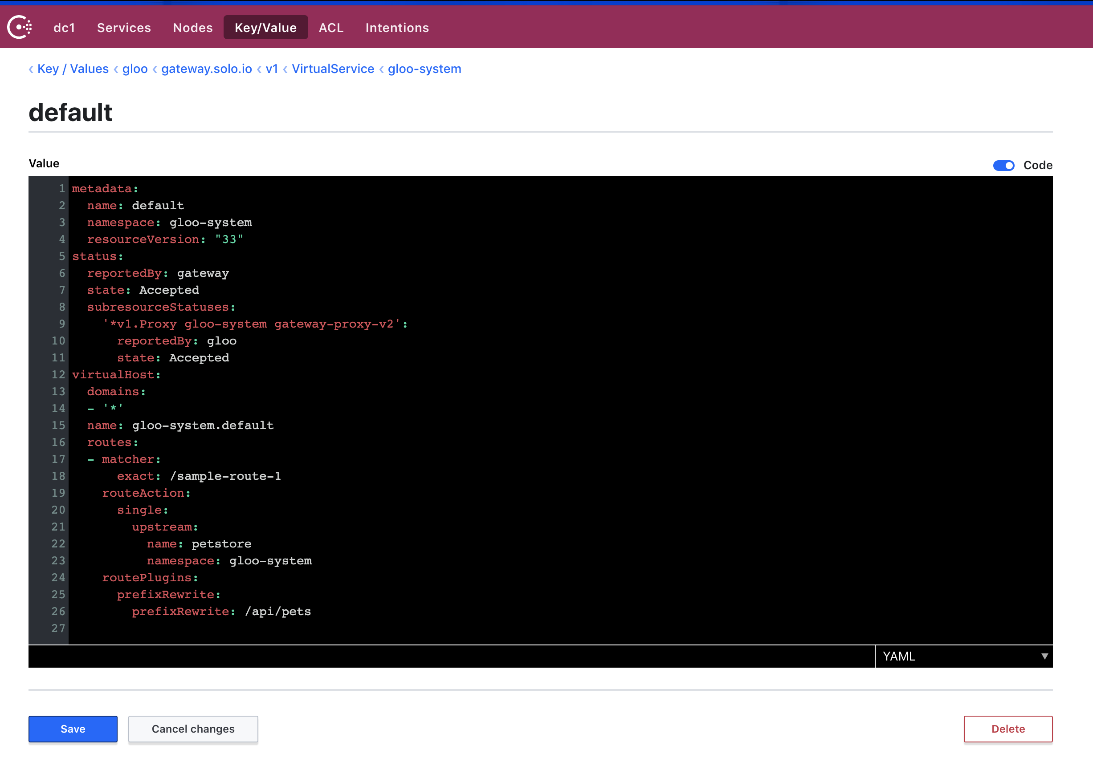Click the 'petstore' upstream name

pyautogui.click(x=221, y=543)
